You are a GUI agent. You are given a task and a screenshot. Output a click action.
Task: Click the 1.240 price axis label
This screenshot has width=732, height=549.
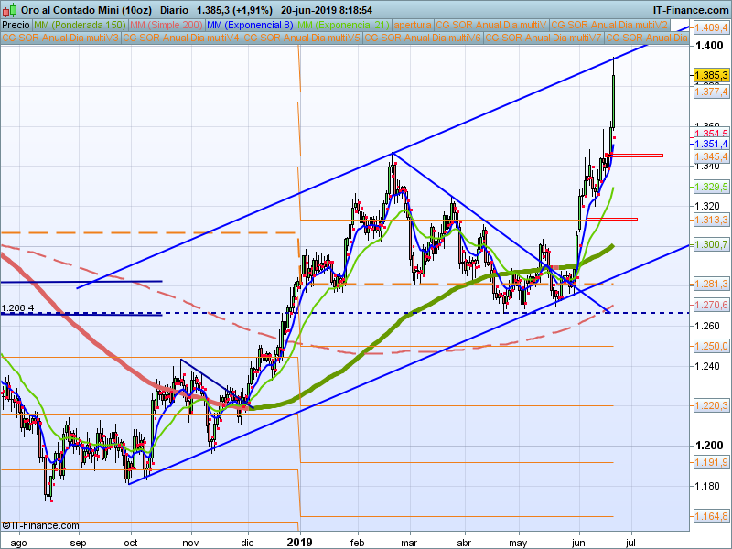pyautogui.click(x=708, y=366)
